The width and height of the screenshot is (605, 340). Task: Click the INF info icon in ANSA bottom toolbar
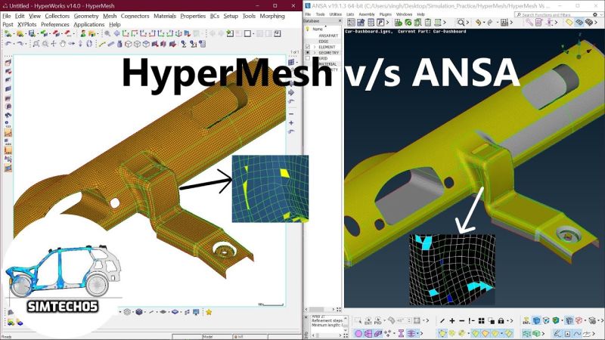tap(526, 320)
